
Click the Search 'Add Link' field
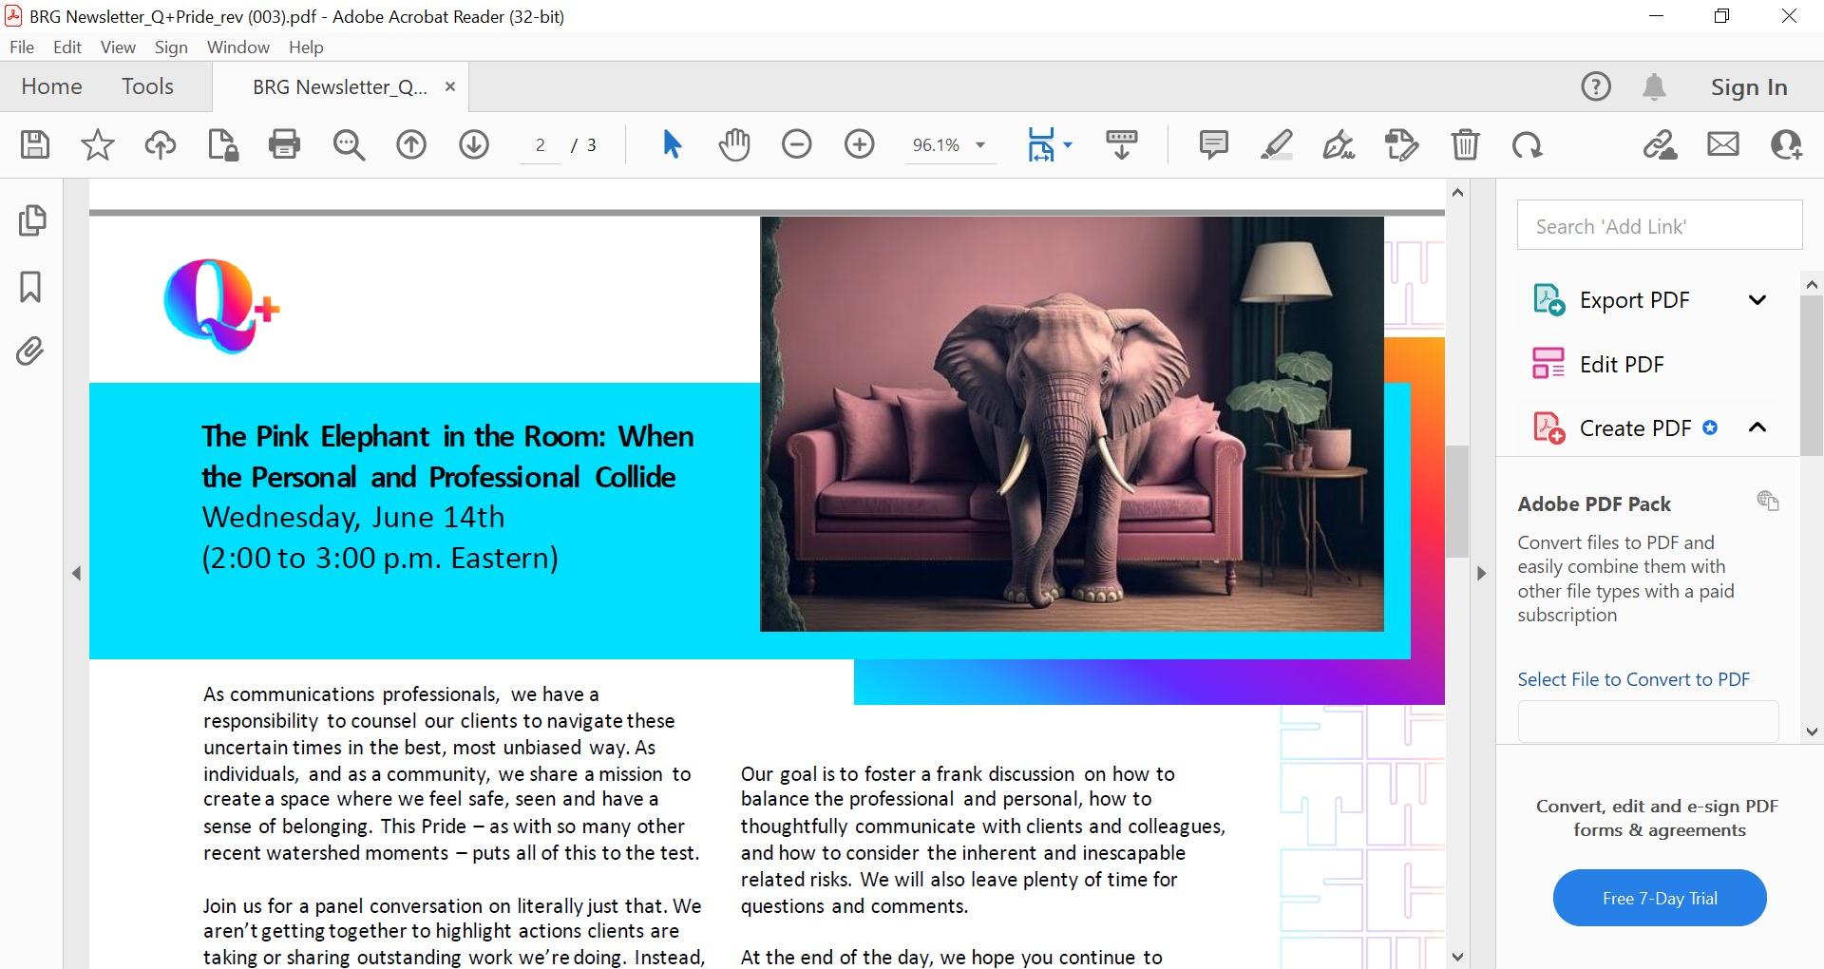point(1660,225)
